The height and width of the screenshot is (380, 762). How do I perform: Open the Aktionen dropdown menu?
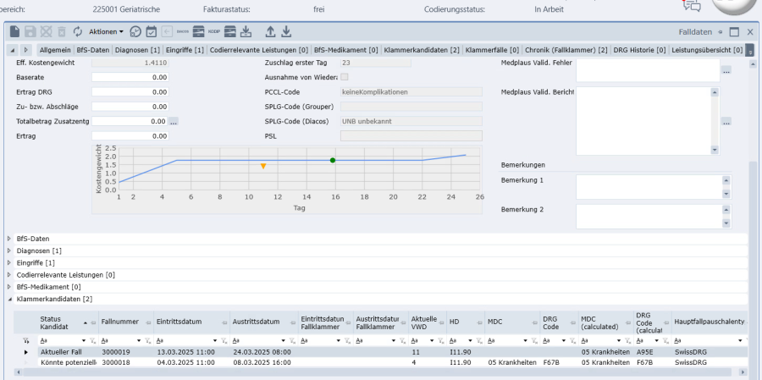pos(106,31)
